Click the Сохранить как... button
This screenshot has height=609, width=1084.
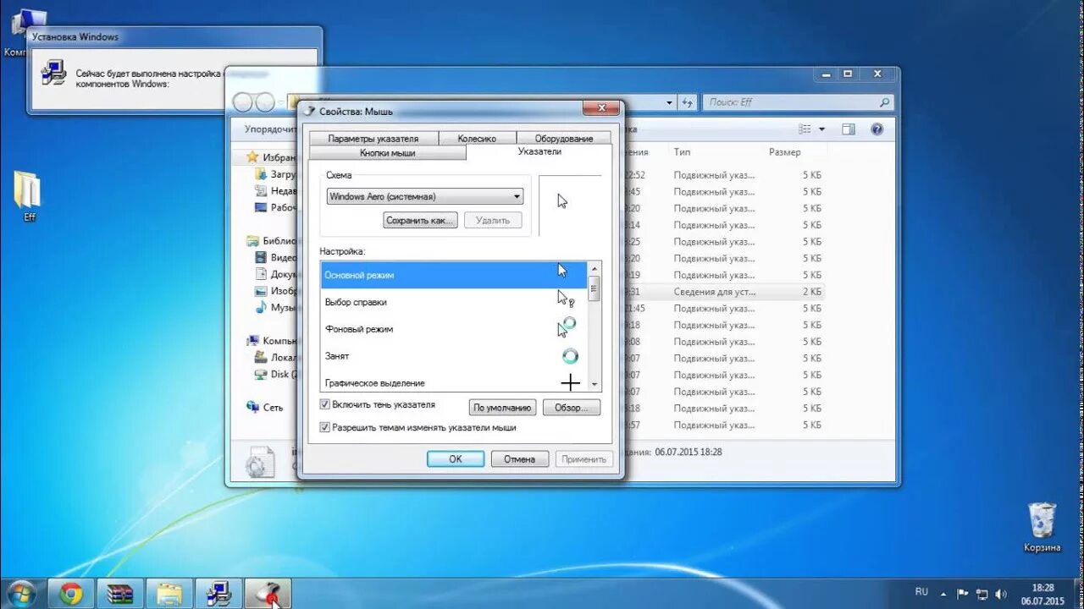click(x=420, y=221)
